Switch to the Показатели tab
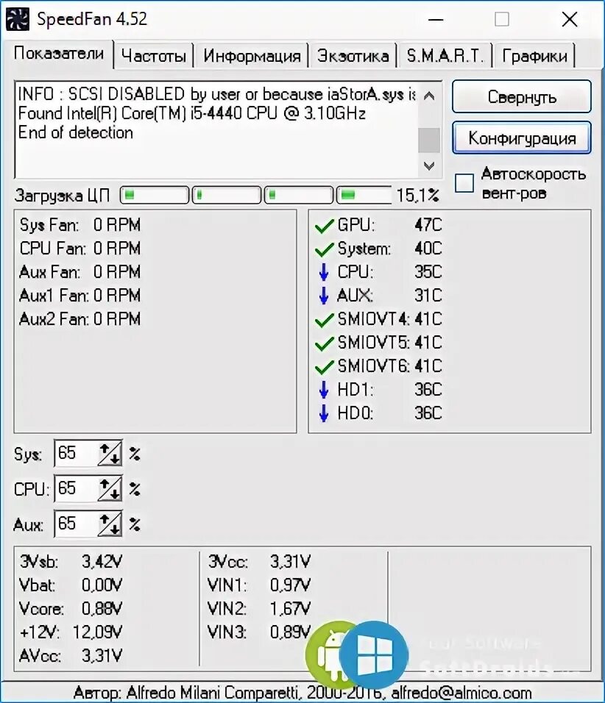This screenshot has width=605, height=703. 59,54
